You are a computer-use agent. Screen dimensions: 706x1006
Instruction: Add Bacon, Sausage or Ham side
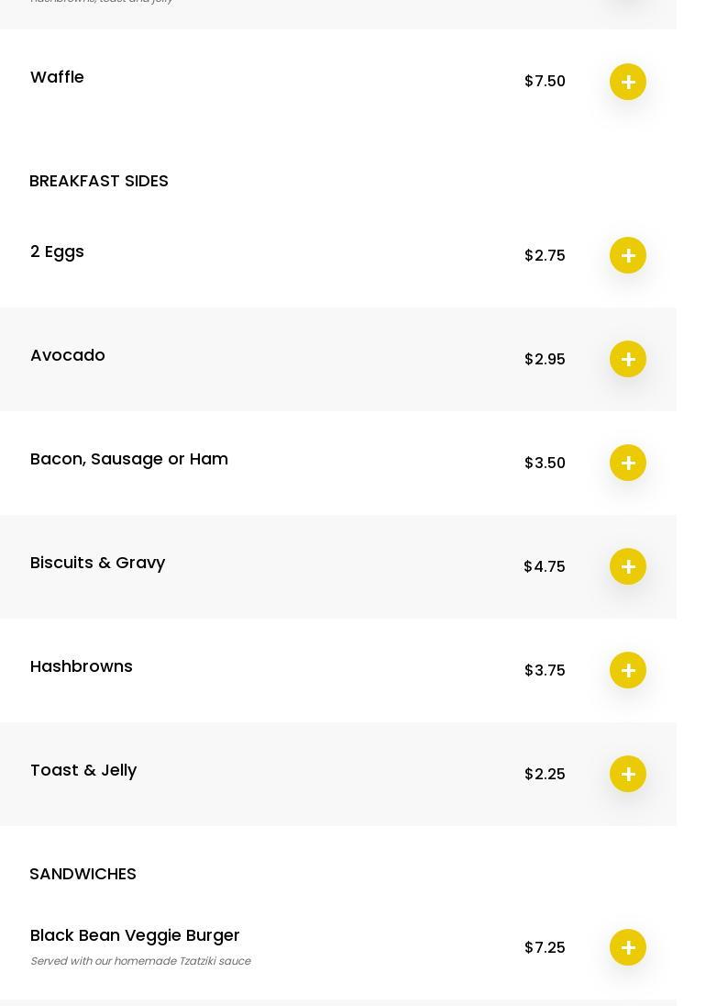click(x=628, y=463)
